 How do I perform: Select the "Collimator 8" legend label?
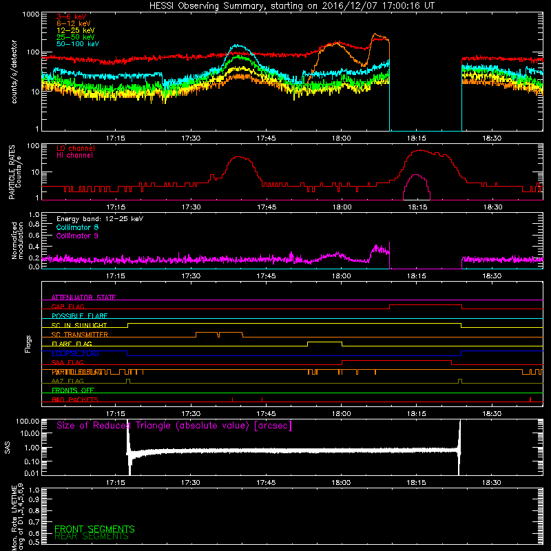click(x=77, y=227)
